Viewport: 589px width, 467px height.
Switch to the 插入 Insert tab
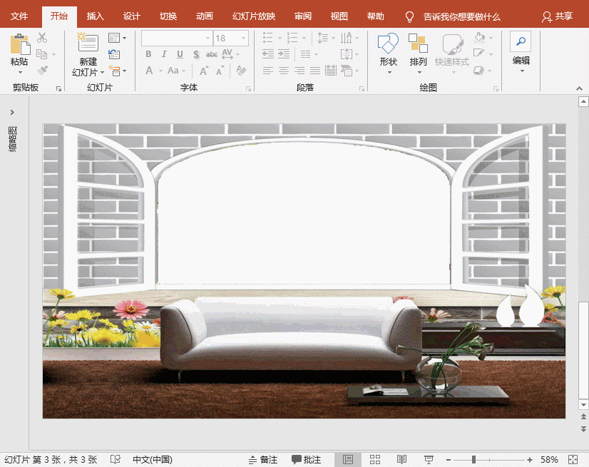coord(95,16)
